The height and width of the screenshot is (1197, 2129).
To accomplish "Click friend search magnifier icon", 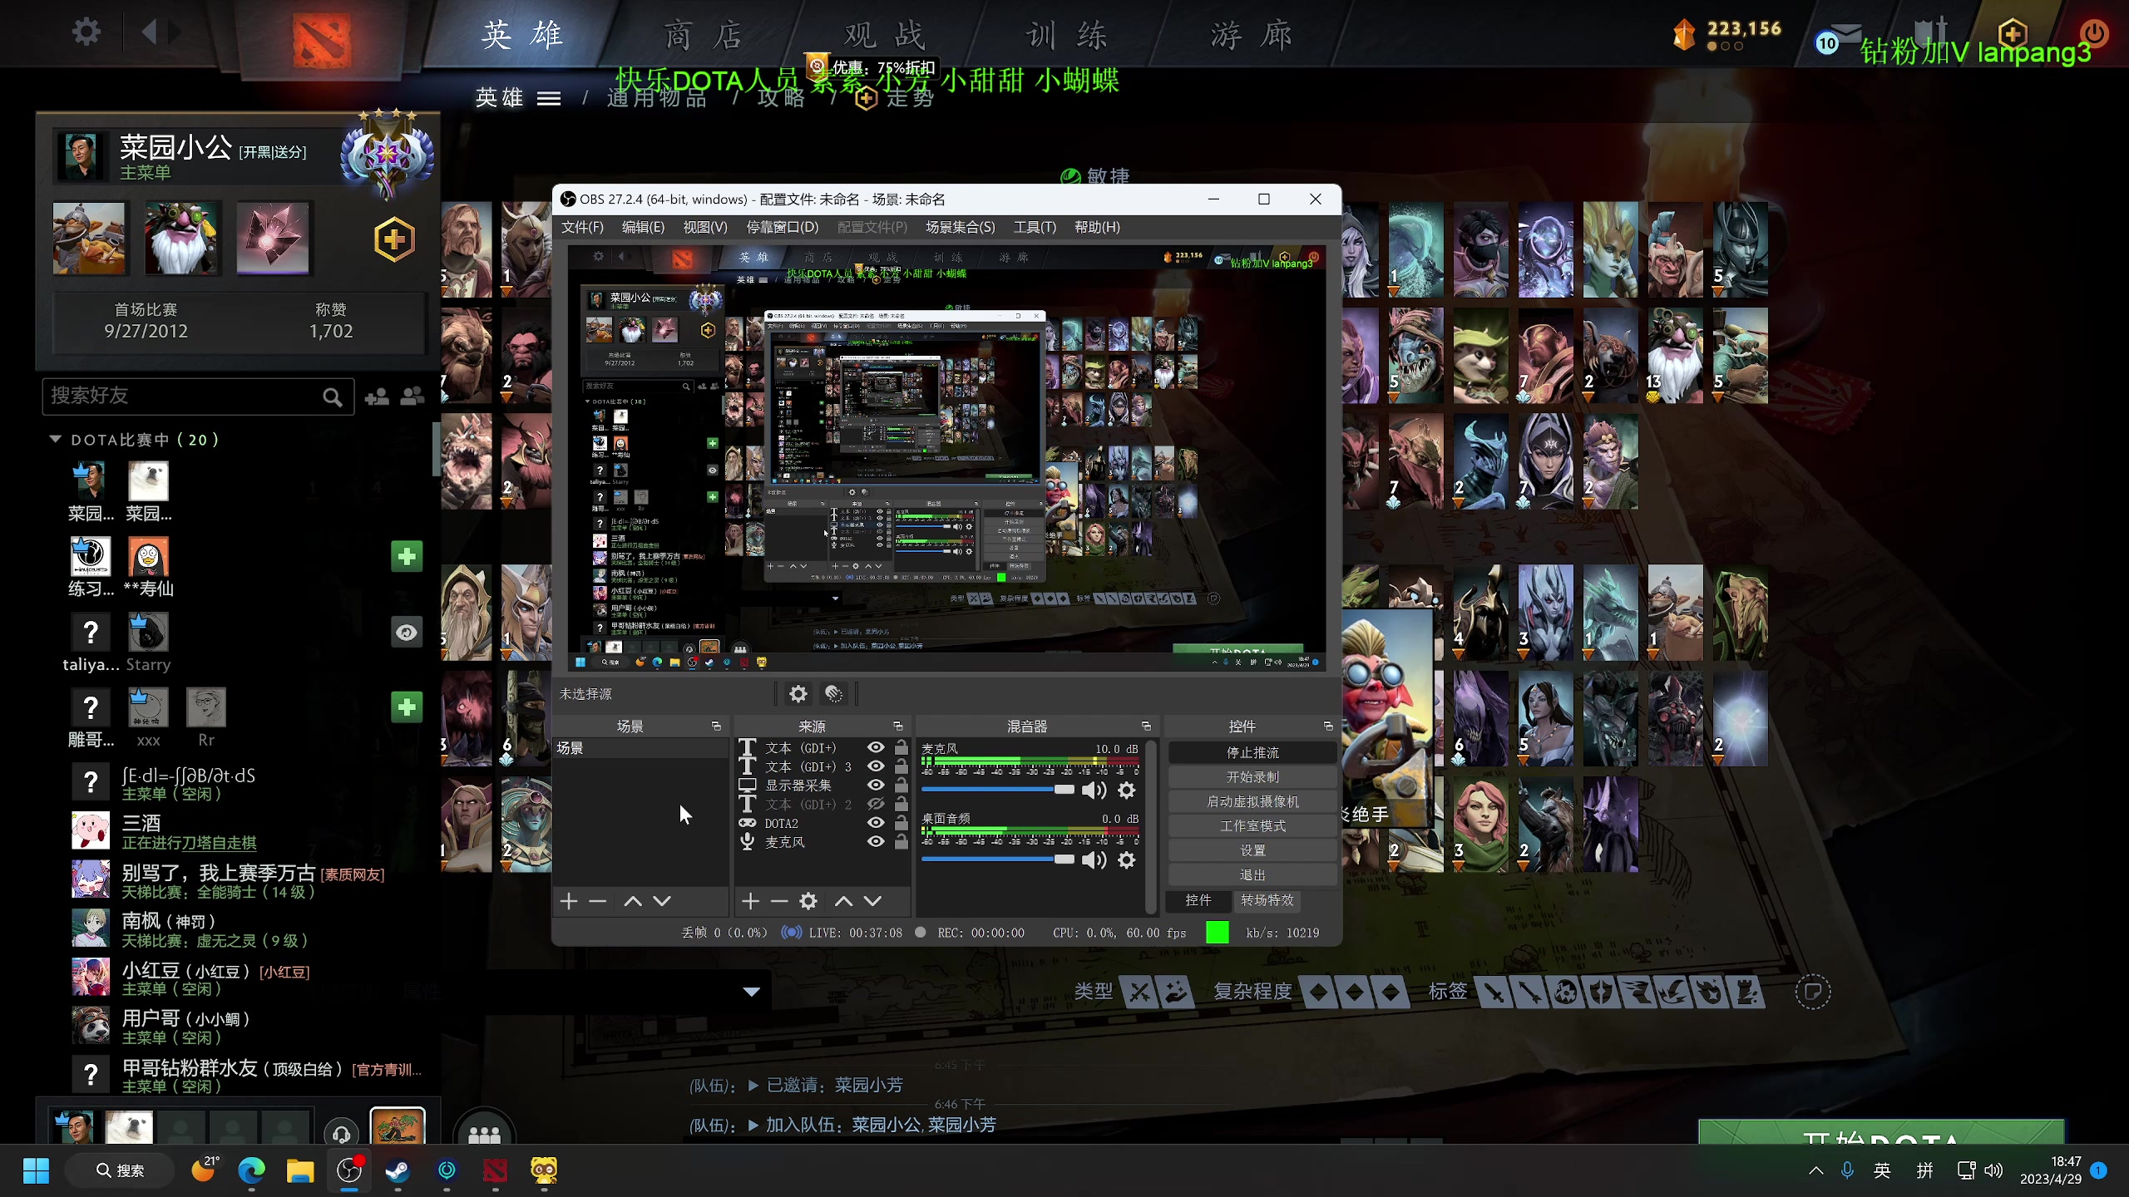I will (333, 397).
